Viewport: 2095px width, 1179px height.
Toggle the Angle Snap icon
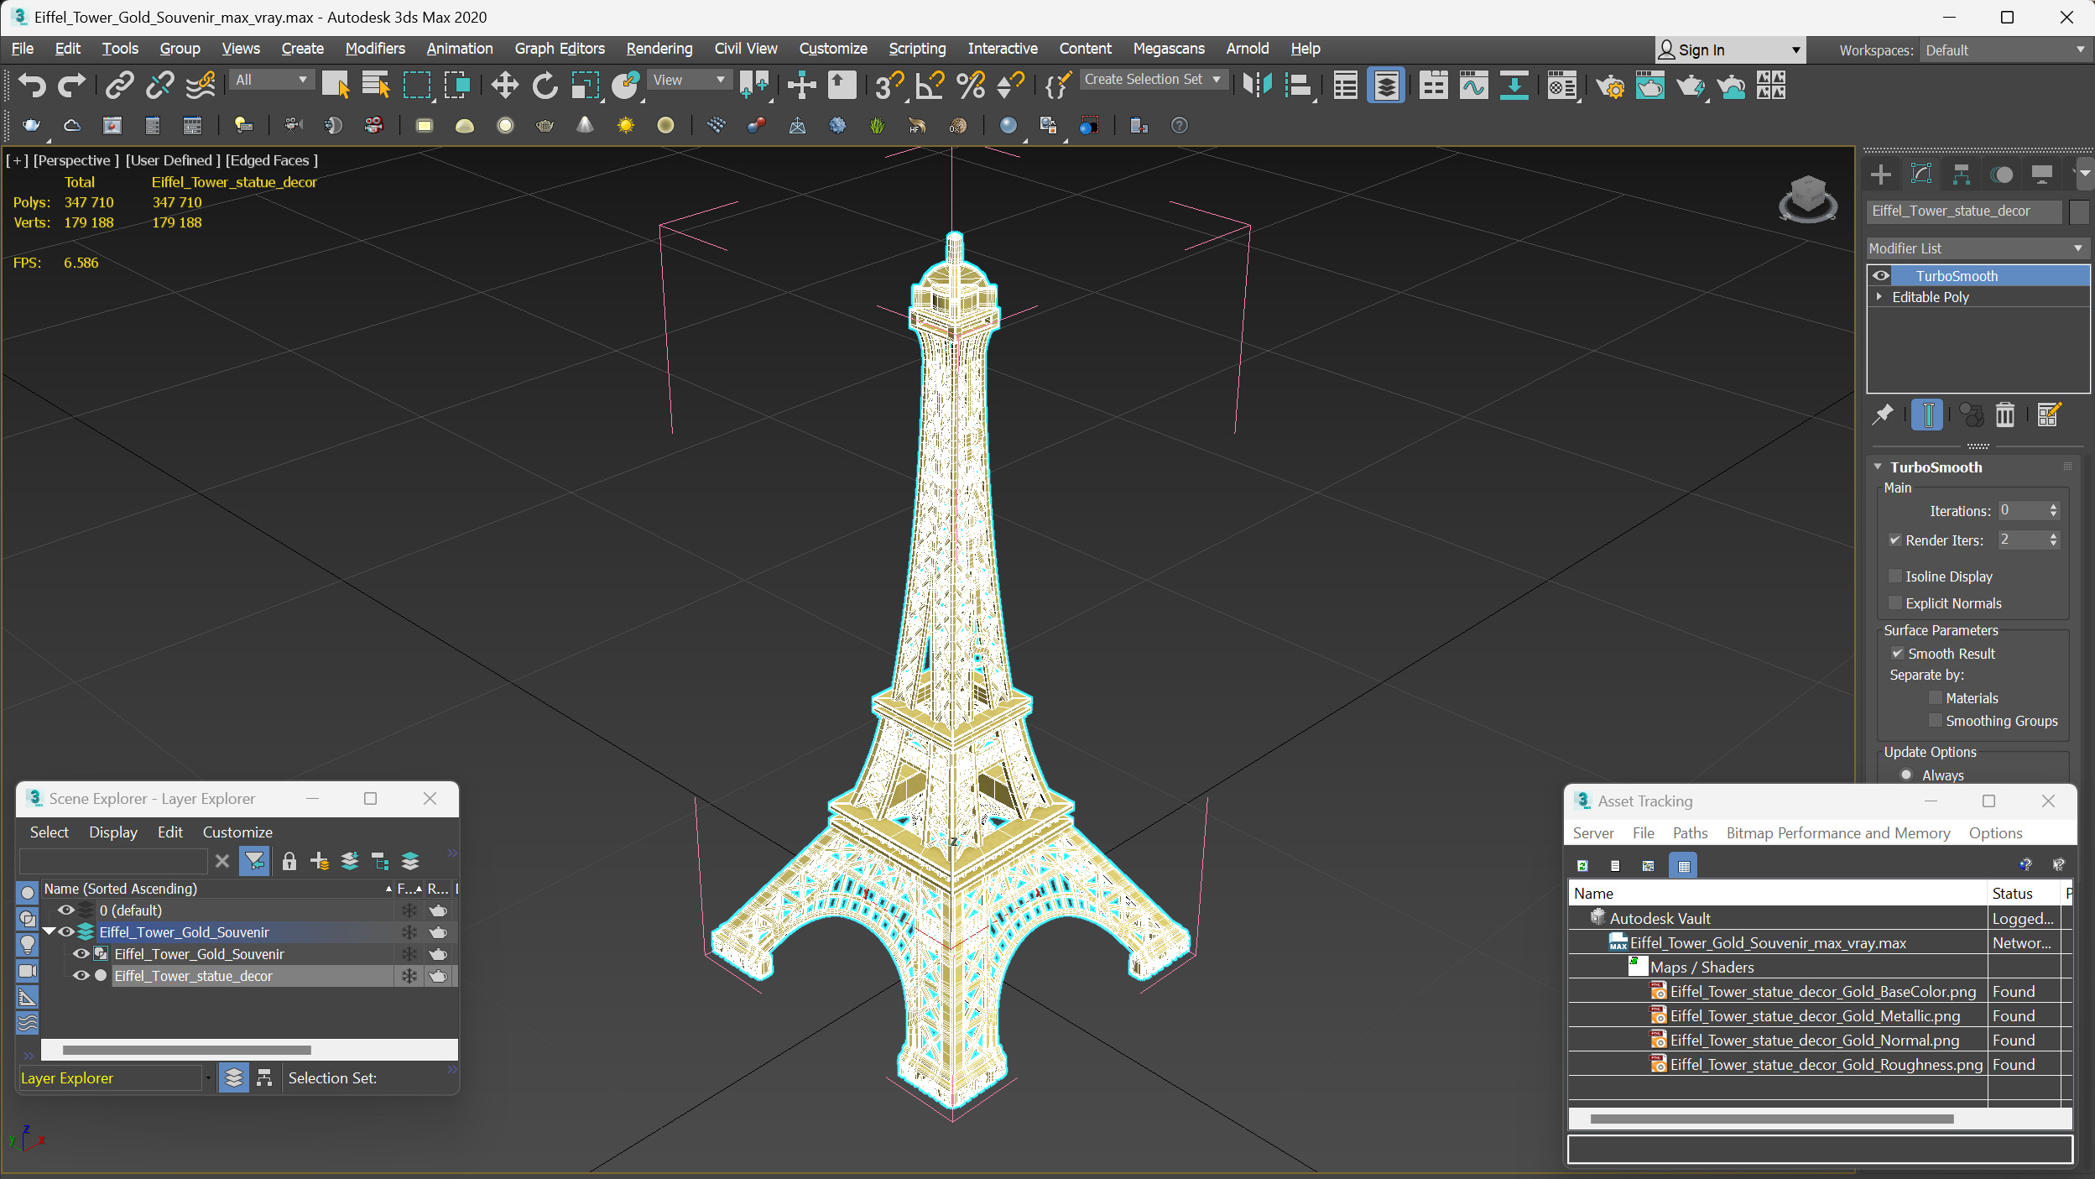[x=930, y=85]
